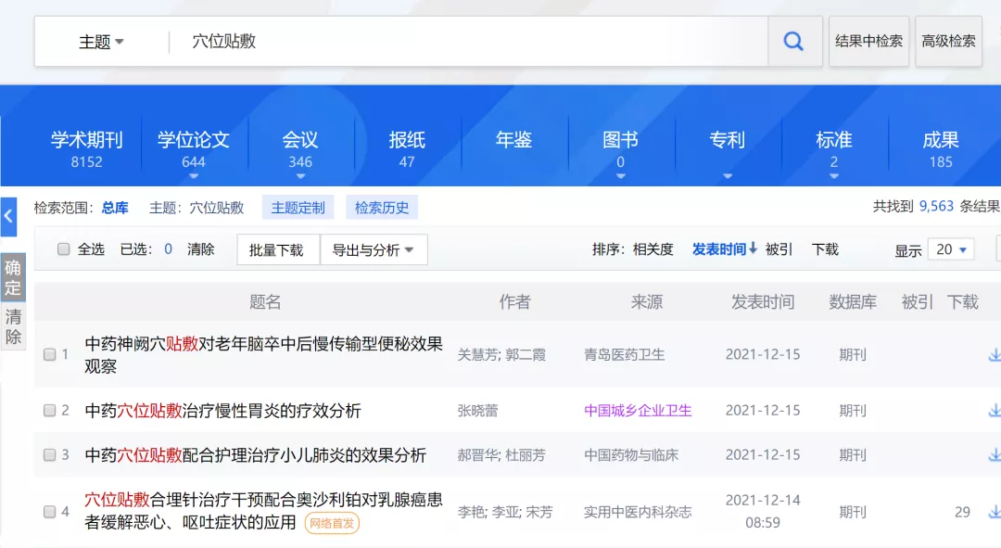The image size is (1001, 548).
Task: Expand the arrow under 专利
Action: [728, 175]
